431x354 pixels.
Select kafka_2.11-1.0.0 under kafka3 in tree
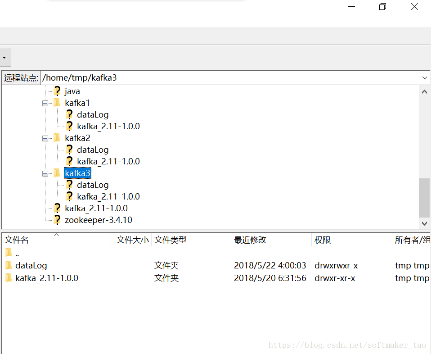pos(108,196)
